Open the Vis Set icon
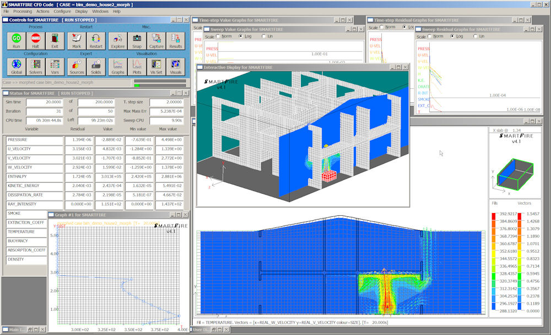 [156, 67]
